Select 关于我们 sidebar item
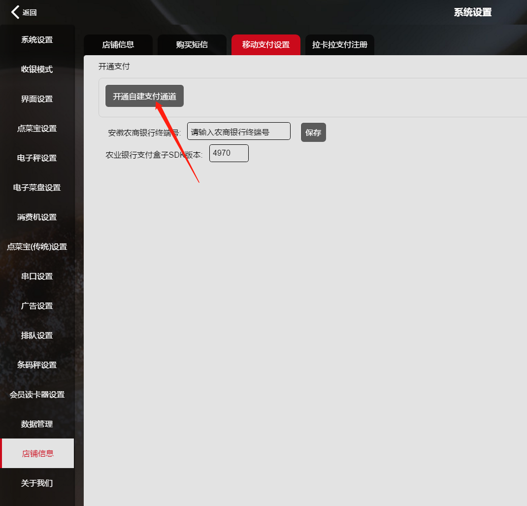The height and width of the screenshot is (506, 527). (37, 483)
